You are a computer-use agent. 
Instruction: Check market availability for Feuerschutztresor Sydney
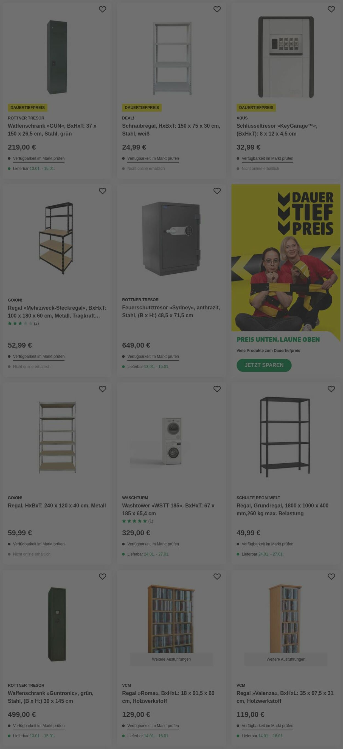point(153,357)
